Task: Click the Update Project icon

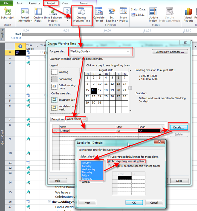Action: 153,12
